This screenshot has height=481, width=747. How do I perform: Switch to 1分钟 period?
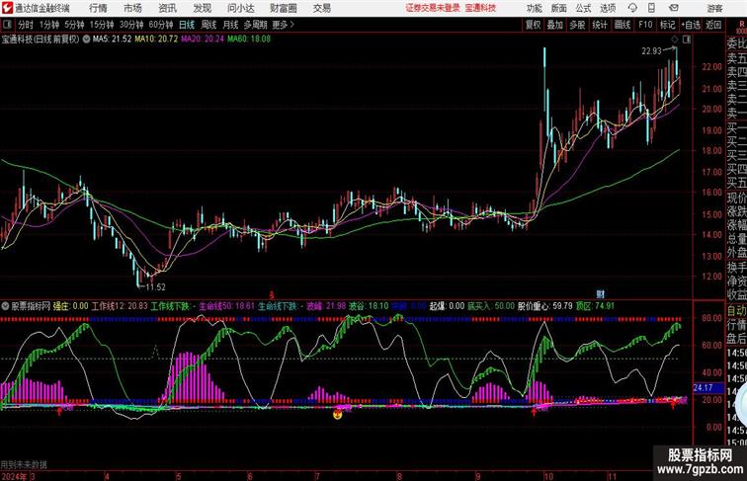click(x=49, y=25)
